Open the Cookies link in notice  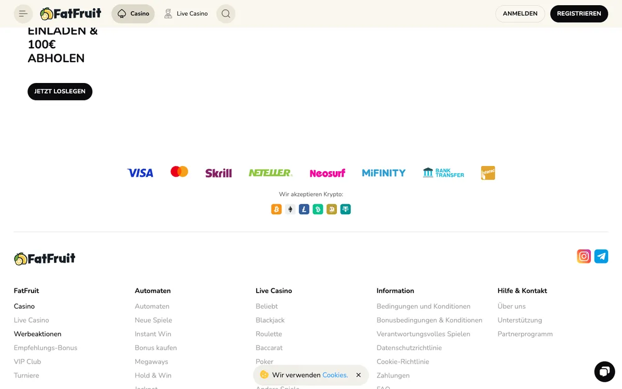(335, 375)
